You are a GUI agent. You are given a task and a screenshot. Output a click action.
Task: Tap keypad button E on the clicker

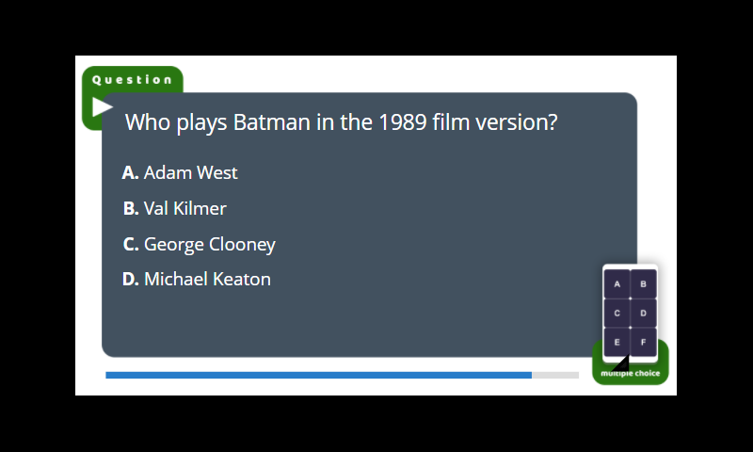tap(617, 342)
